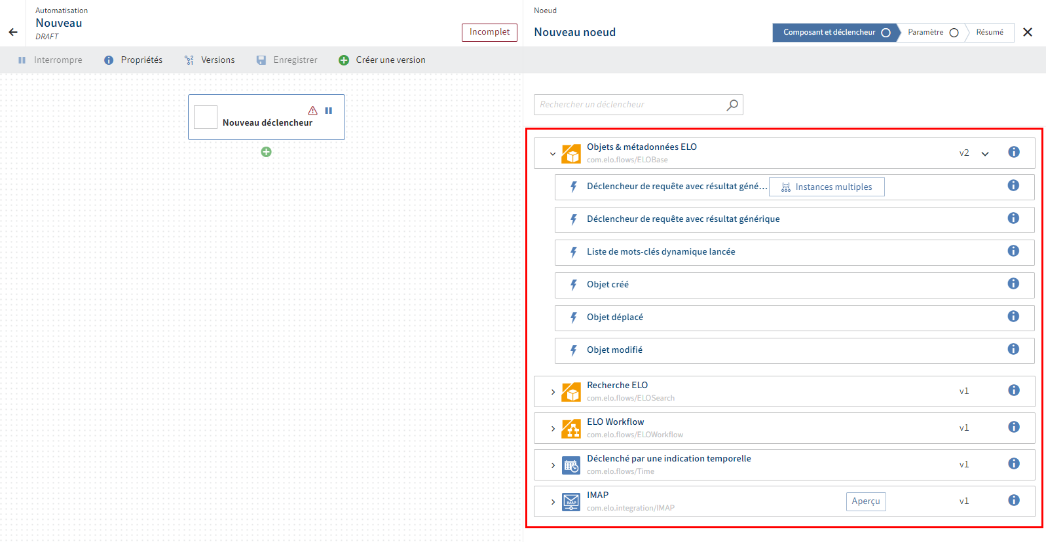The image size is (1046, 542).
Task: Expand the IMAP group
Action: click(x=553, y=502)
